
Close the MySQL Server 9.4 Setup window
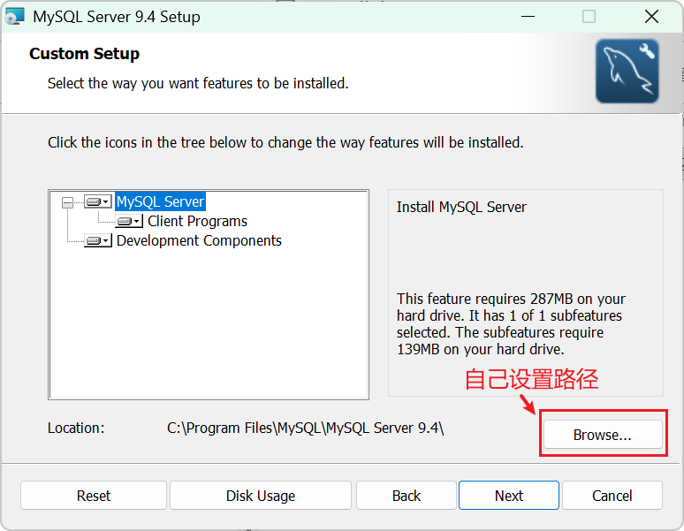651,17
